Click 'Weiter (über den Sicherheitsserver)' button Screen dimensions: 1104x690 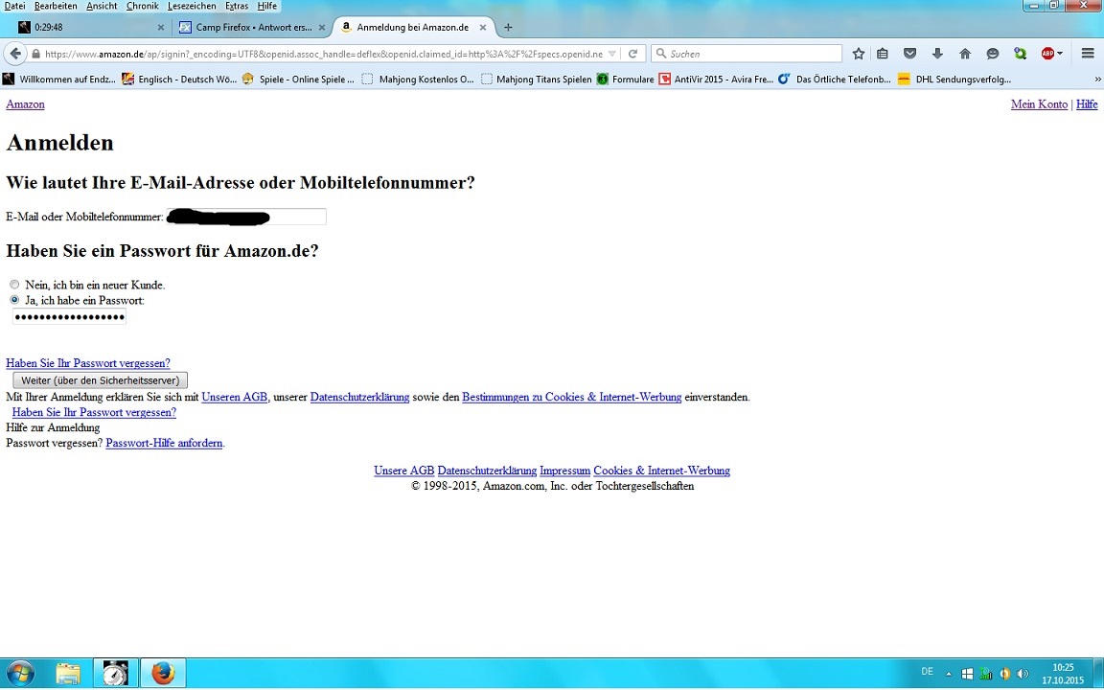100,380
